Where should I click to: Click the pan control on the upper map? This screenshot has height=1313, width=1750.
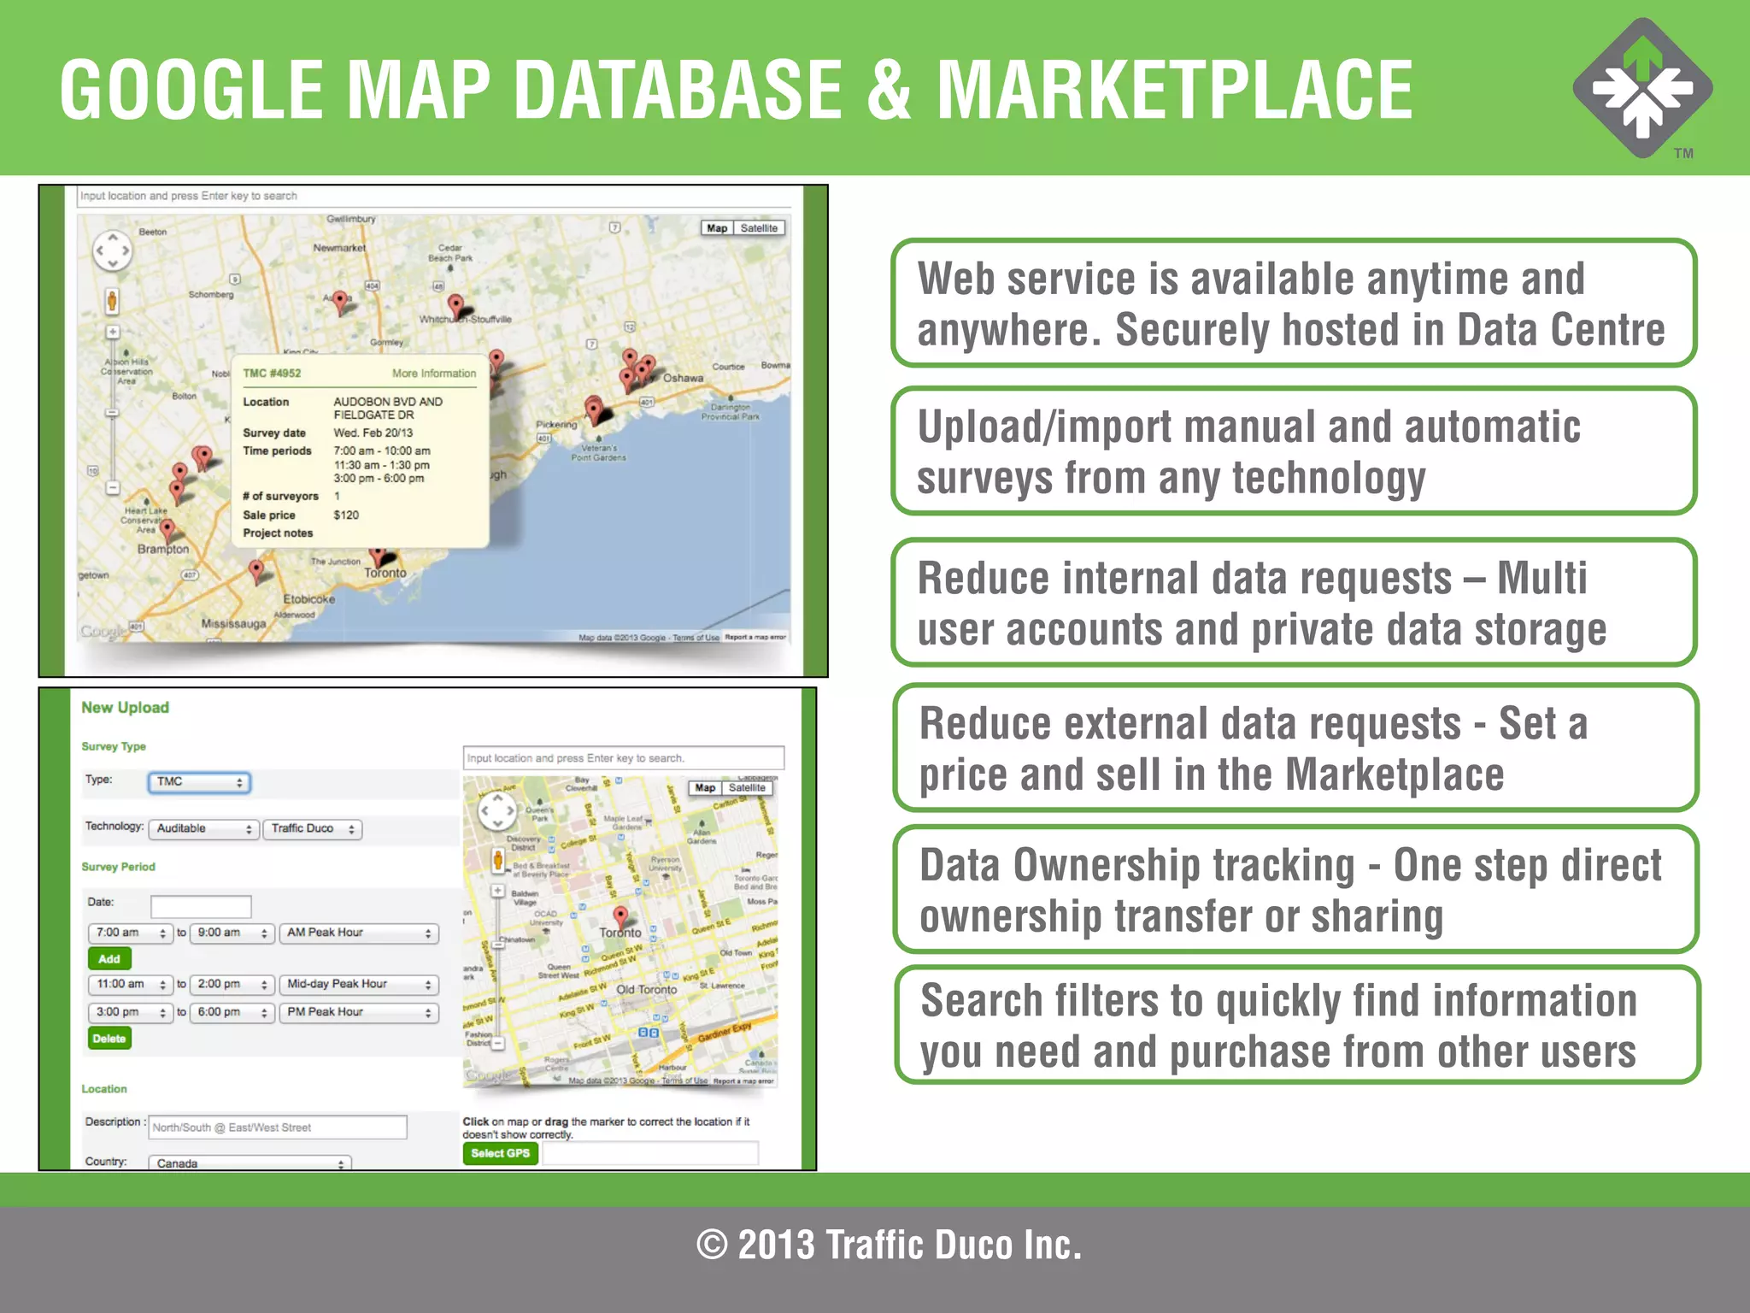113,251
